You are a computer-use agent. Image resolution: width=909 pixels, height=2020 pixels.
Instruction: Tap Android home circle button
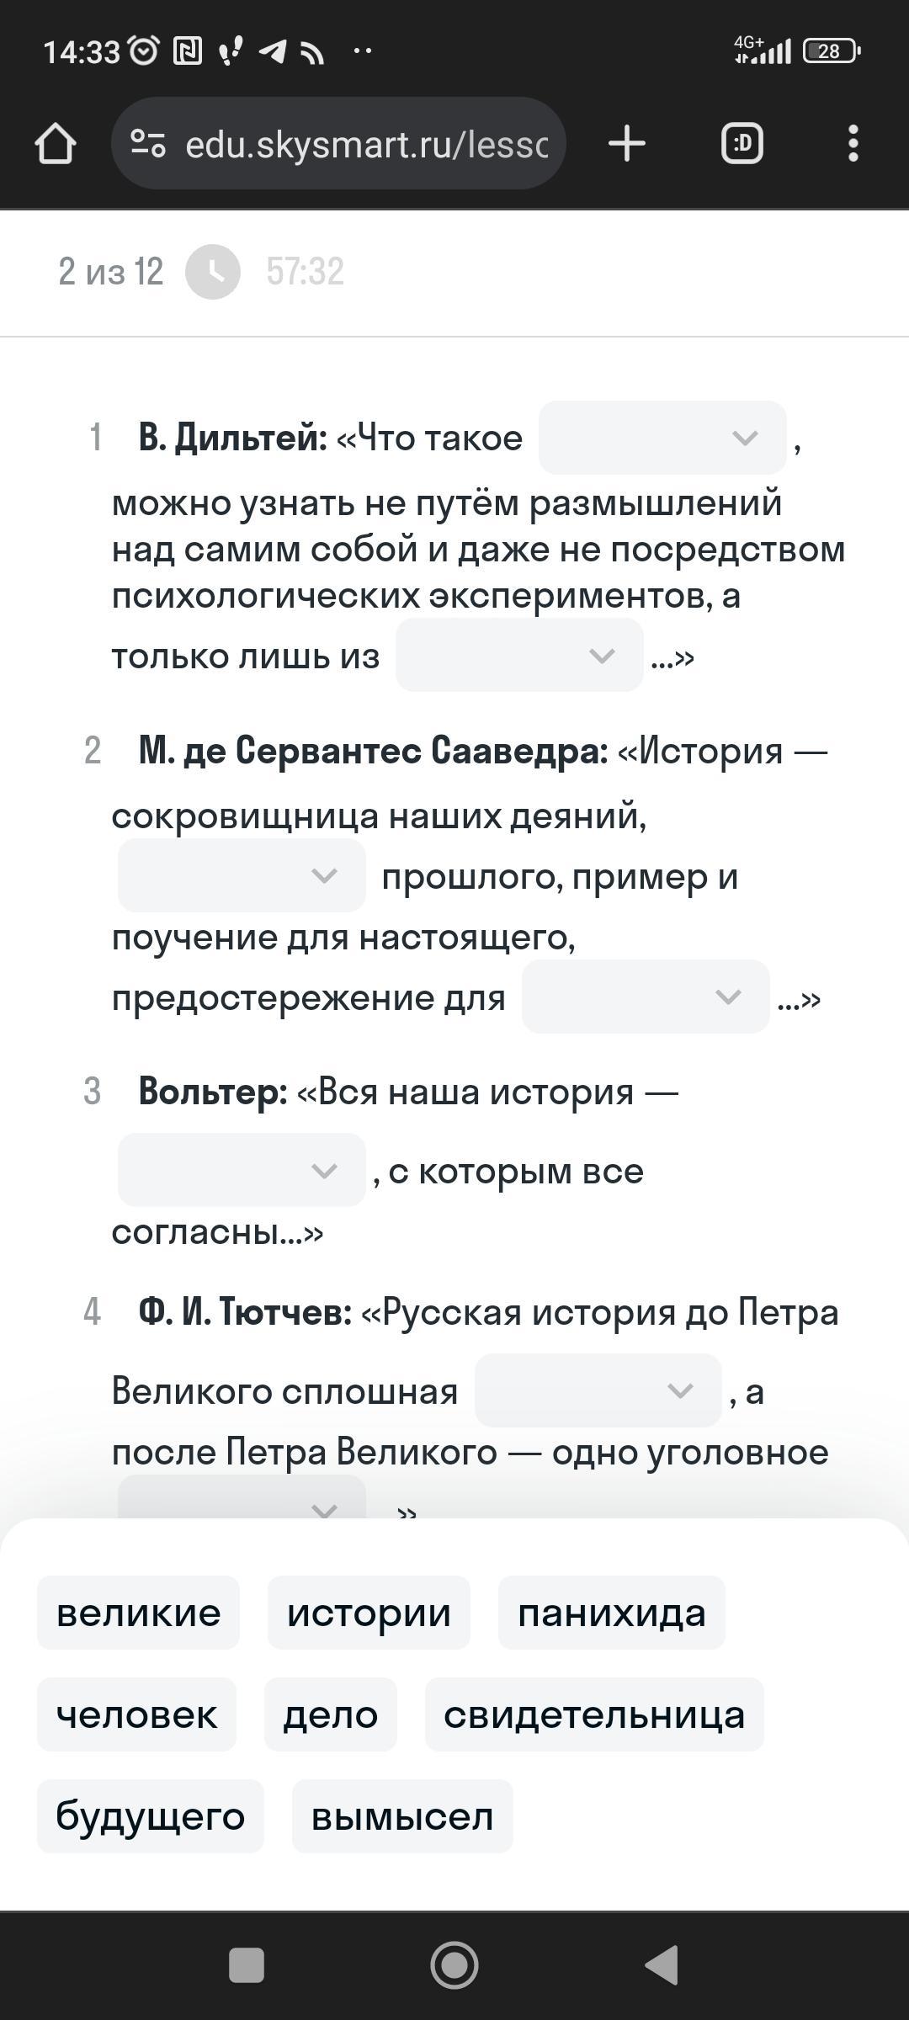pos(454,1965)
